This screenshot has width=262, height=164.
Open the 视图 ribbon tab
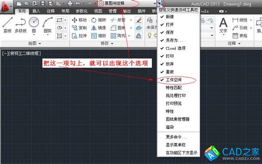(x=98, y=11)
